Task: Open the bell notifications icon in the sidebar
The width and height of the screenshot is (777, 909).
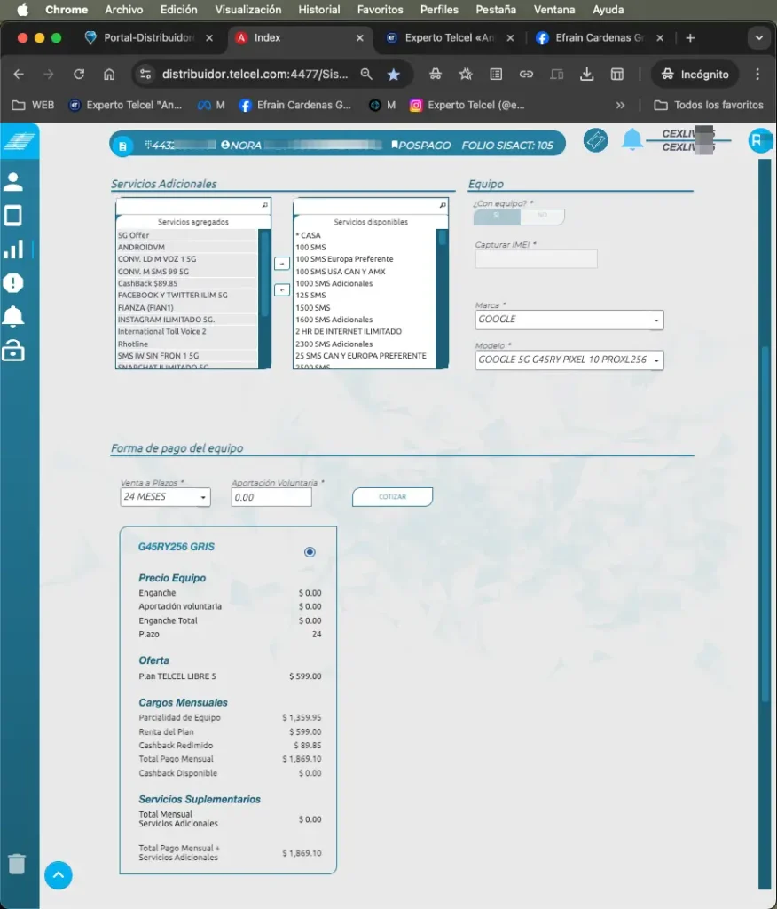Action: (13, 317)
